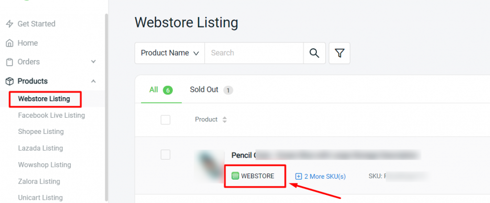Expand the Orders menu chevron
The image size is (490, 203).
coord(93,61)
